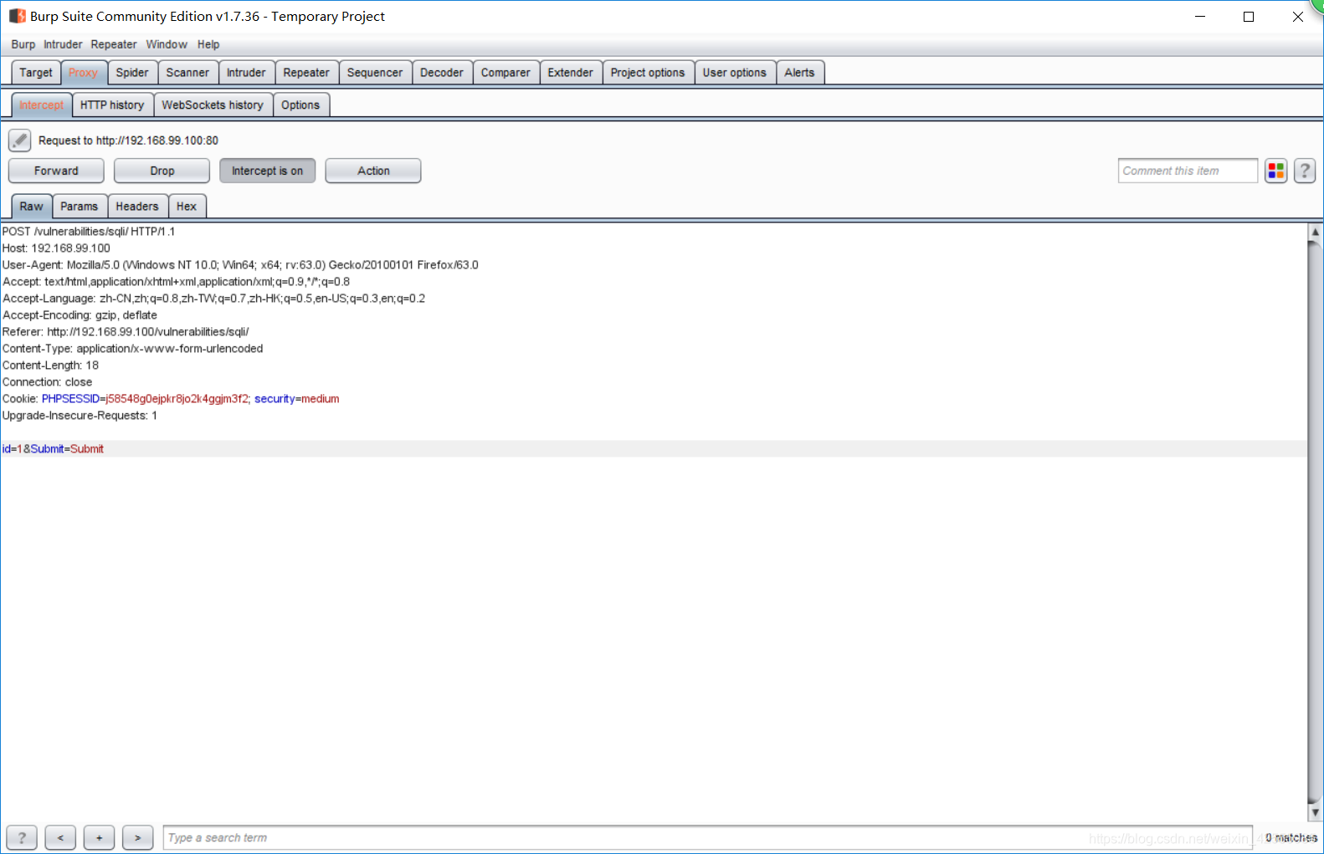Click the Accept: text/html header line
Viewport: 1324px width, 854px height.
point(176,282)
